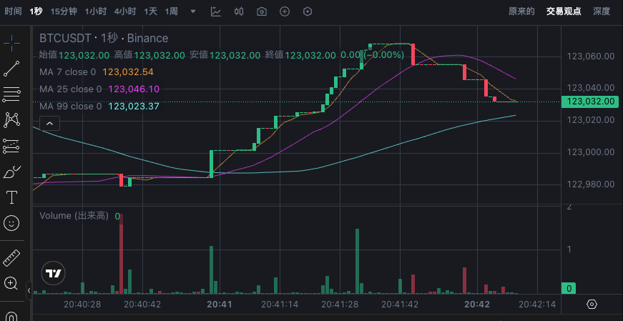The image size is (623, 321).
Task: Select the 4小时 interval
Action: (x=125, y=11)
